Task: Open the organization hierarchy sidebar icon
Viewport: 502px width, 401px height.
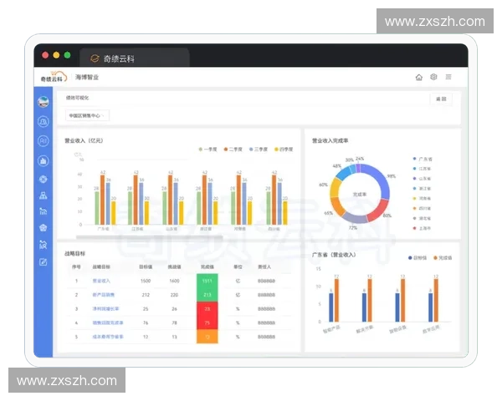Action: tap(43, 195)
